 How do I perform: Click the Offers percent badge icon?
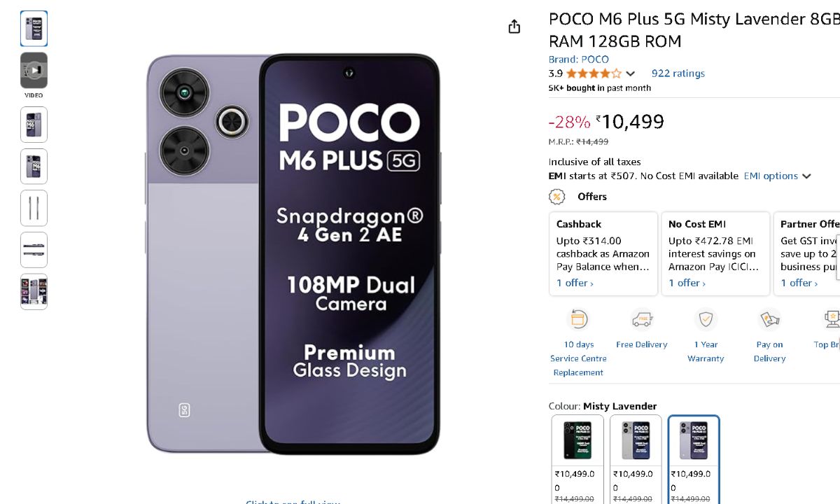click(x=557, y=197)
